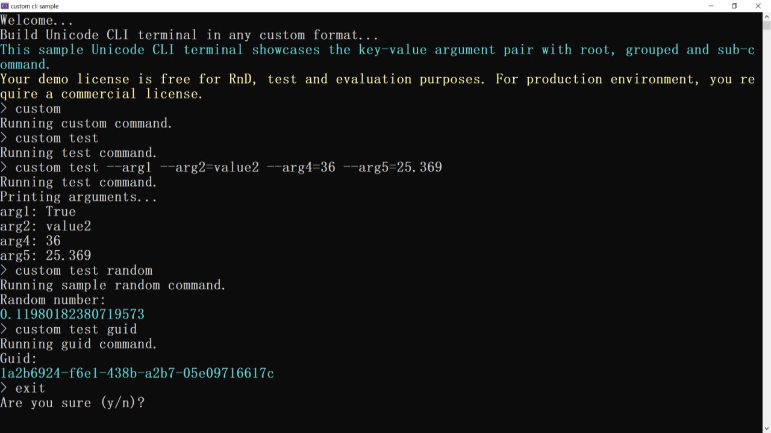Screen dimensions: 771x433
Task: Minimize the custom cli sample window
Action: pyautogui.click(x=711, y=6)
